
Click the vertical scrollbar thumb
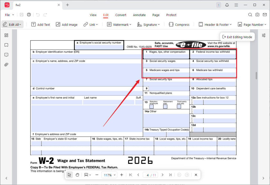pyautogui.click(x=256, y=75)
